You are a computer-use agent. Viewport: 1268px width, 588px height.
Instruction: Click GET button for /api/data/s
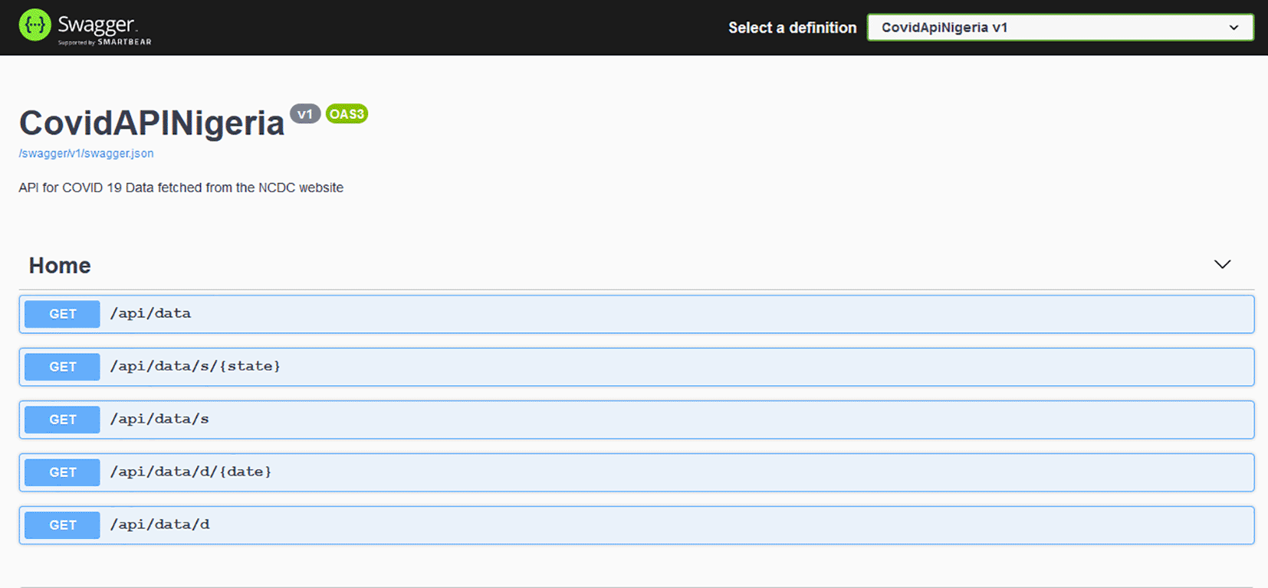coord(62,420)
